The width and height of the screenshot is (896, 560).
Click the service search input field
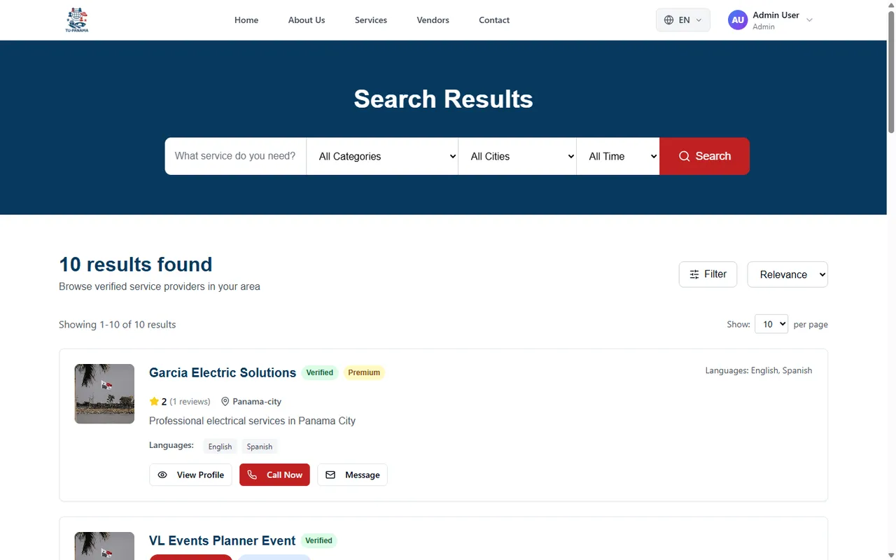tap(235, 156)
